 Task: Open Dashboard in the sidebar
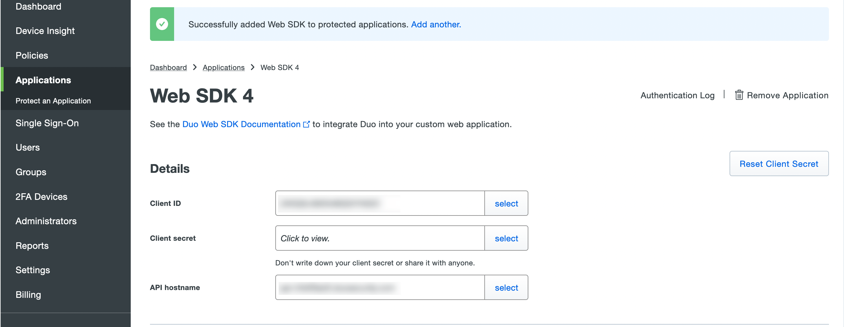click(38, 6)
